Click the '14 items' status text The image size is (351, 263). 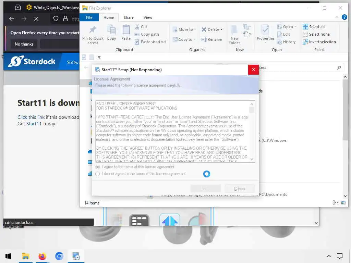click(92, 203)
